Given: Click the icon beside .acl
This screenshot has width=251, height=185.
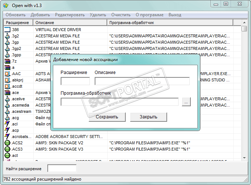Looking at the screenshot, I should [x=7, y=124].
